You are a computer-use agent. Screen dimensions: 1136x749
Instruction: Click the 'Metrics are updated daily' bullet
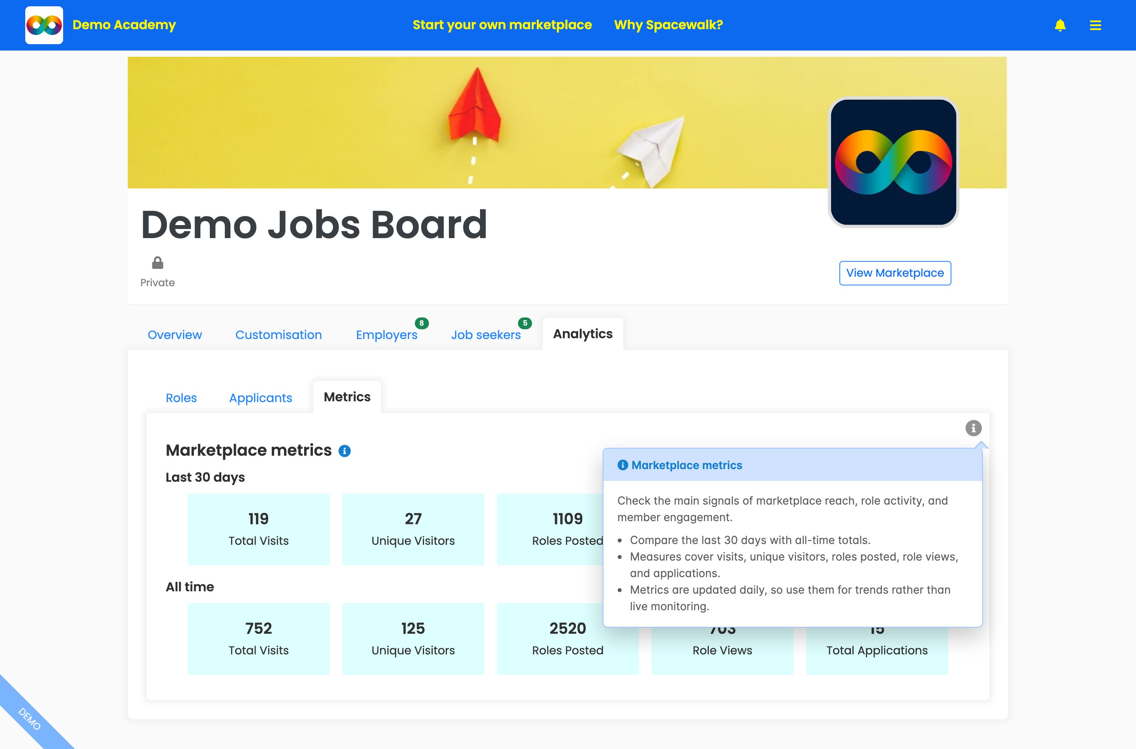[790, 598]
